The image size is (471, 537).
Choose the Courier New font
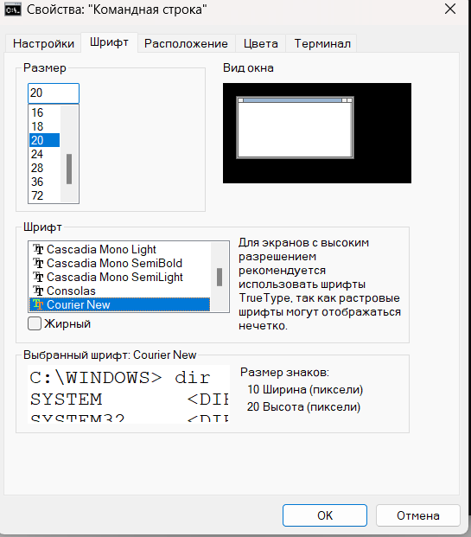coord(120,304)
